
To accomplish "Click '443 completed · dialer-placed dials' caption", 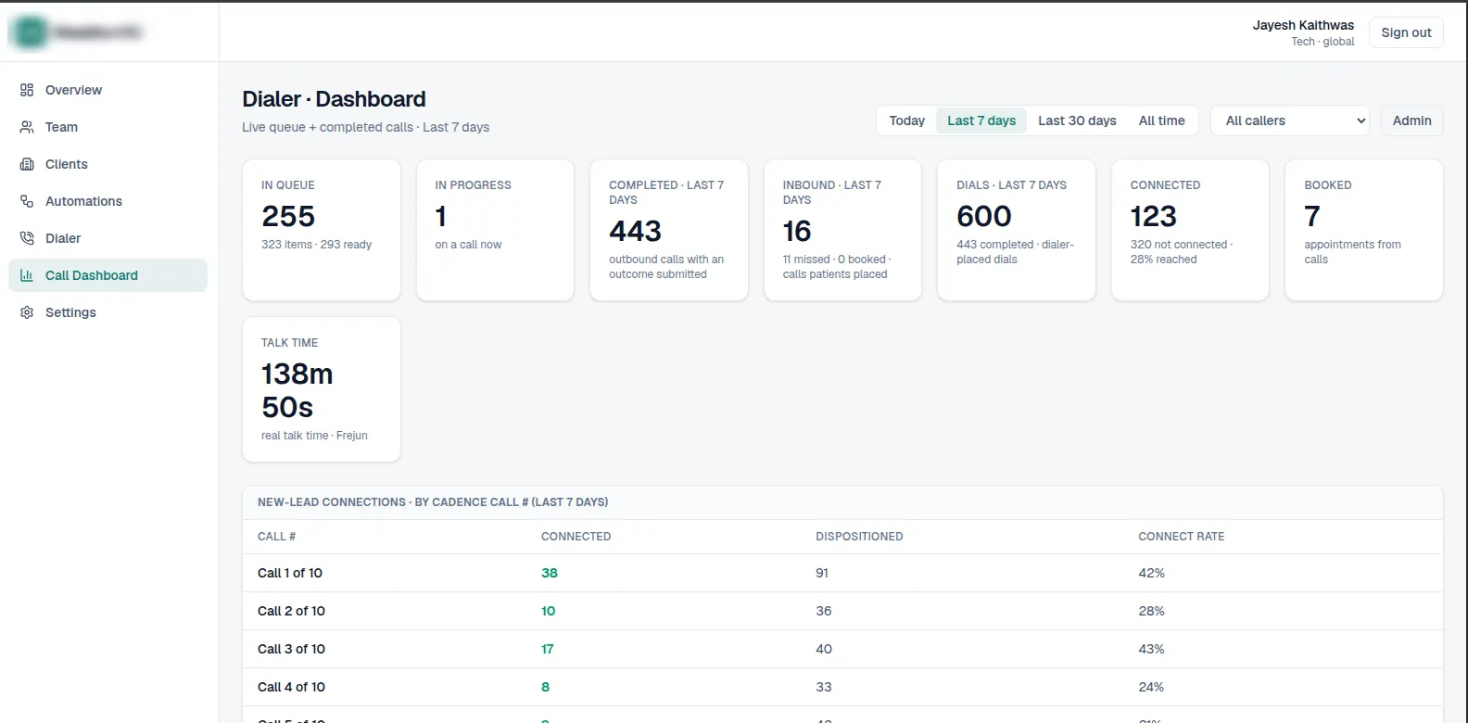I will 1015,252.
